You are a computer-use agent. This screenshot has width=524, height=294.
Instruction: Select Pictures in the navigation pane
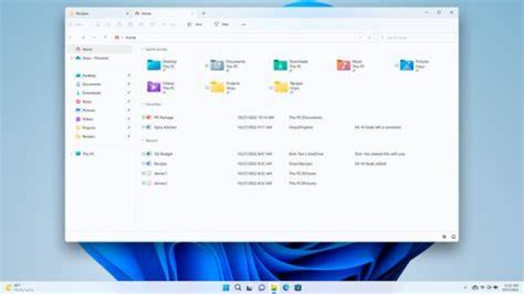[x=100, y=111]
